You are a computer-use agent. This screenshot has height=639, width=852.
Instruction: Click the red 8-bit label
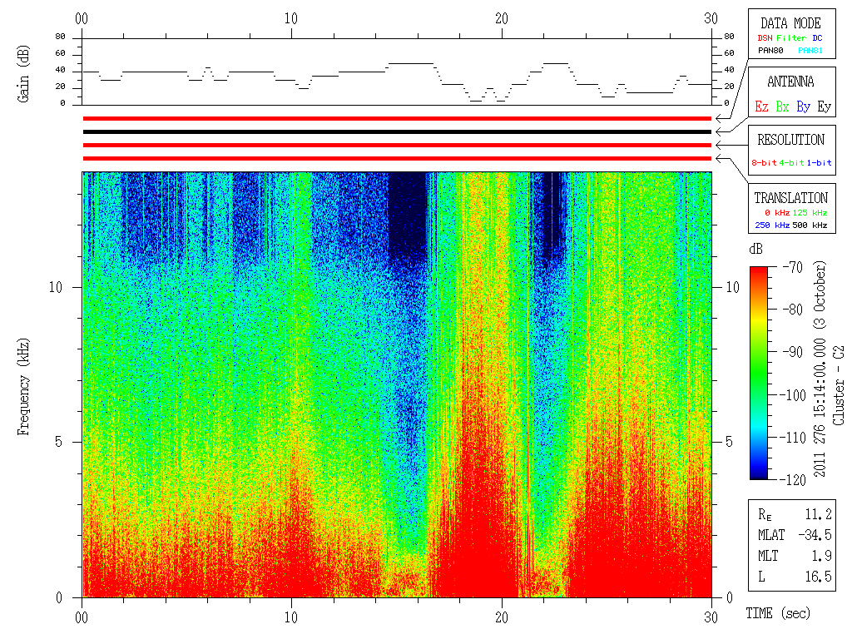click(x=764, y=162)
